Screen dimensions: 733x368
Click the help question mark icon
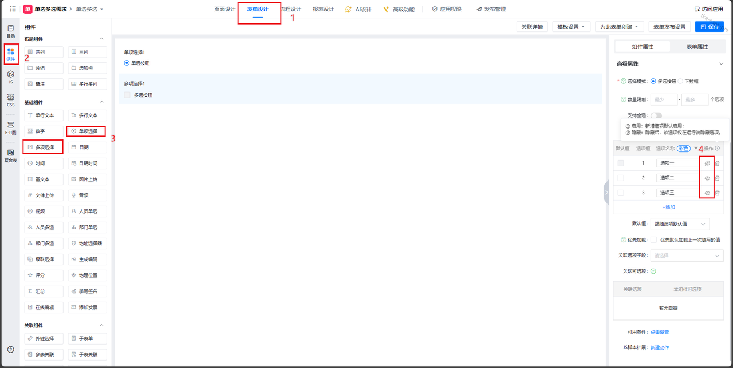(x=10, y=349)
